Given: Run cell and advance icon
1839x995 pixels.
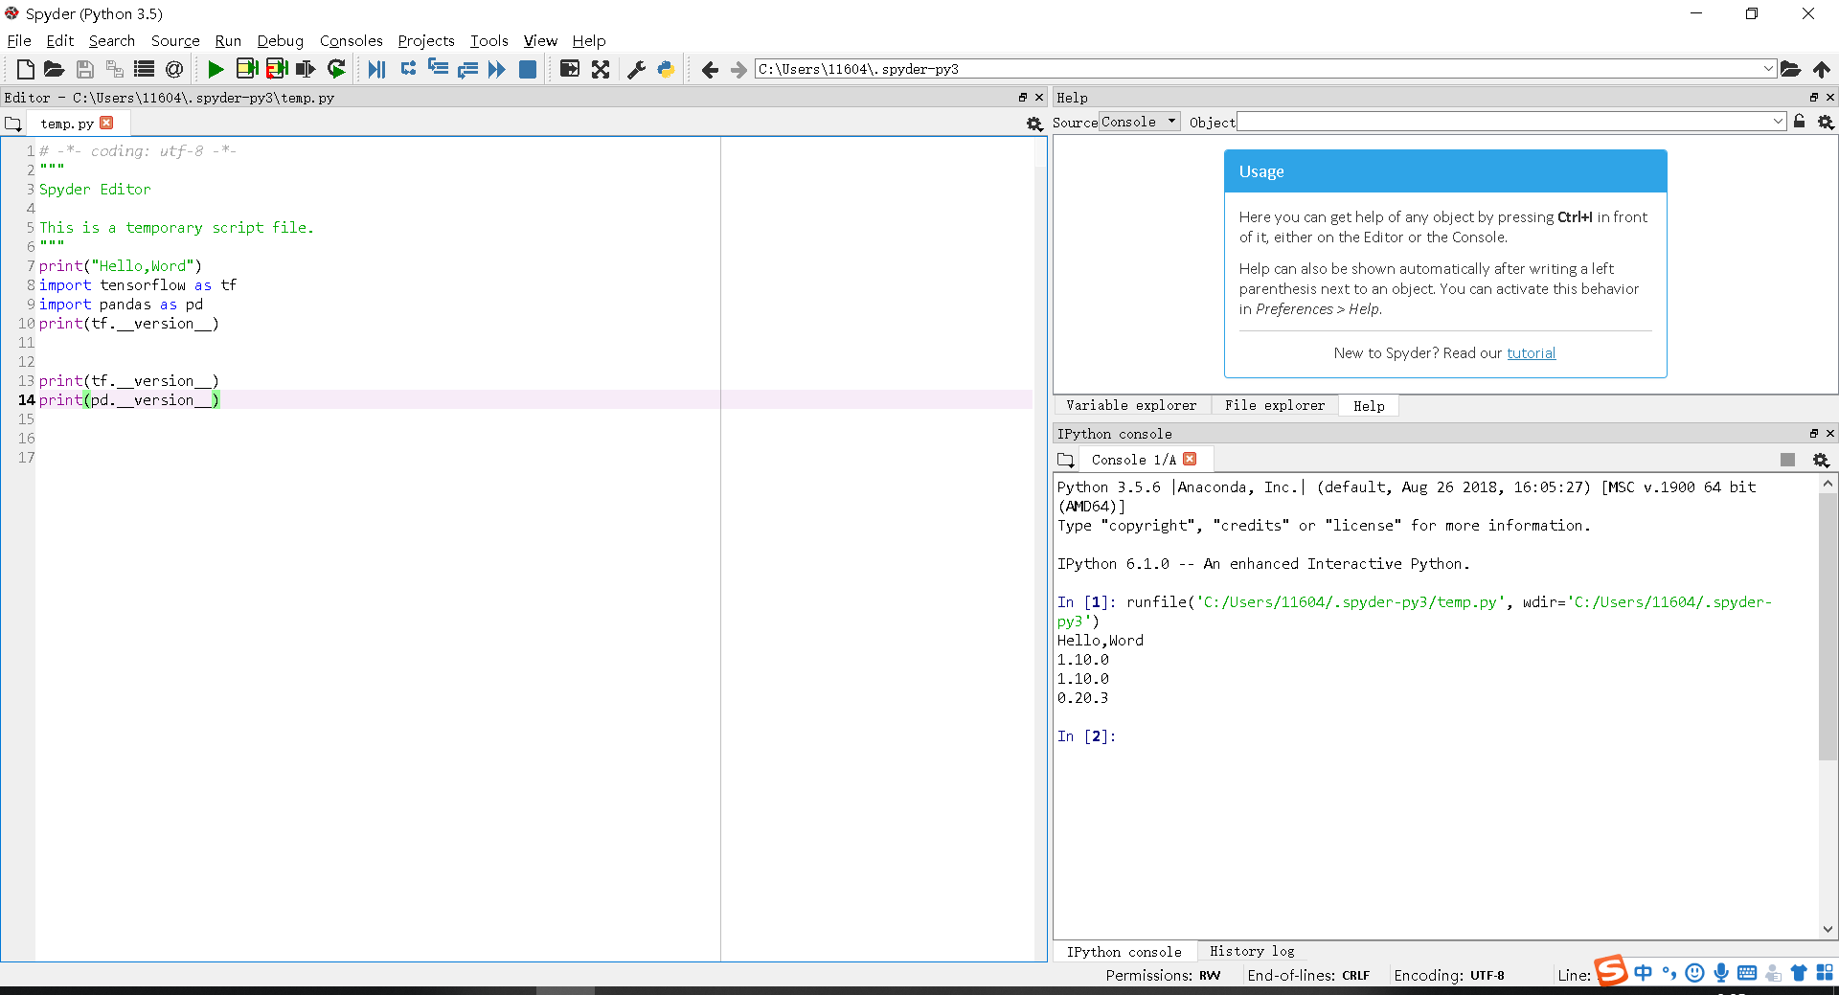Looking at the screenshot, I should pos(277,69).
